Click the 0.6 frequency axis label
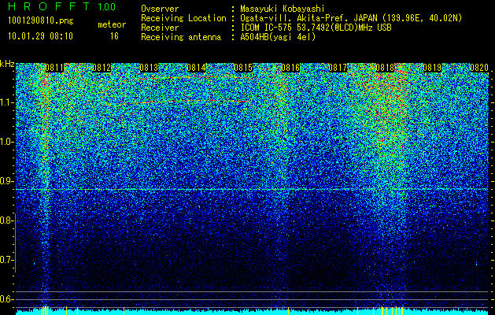The height and width of the screenshot is (315, 495). click(x=6, y=299)
